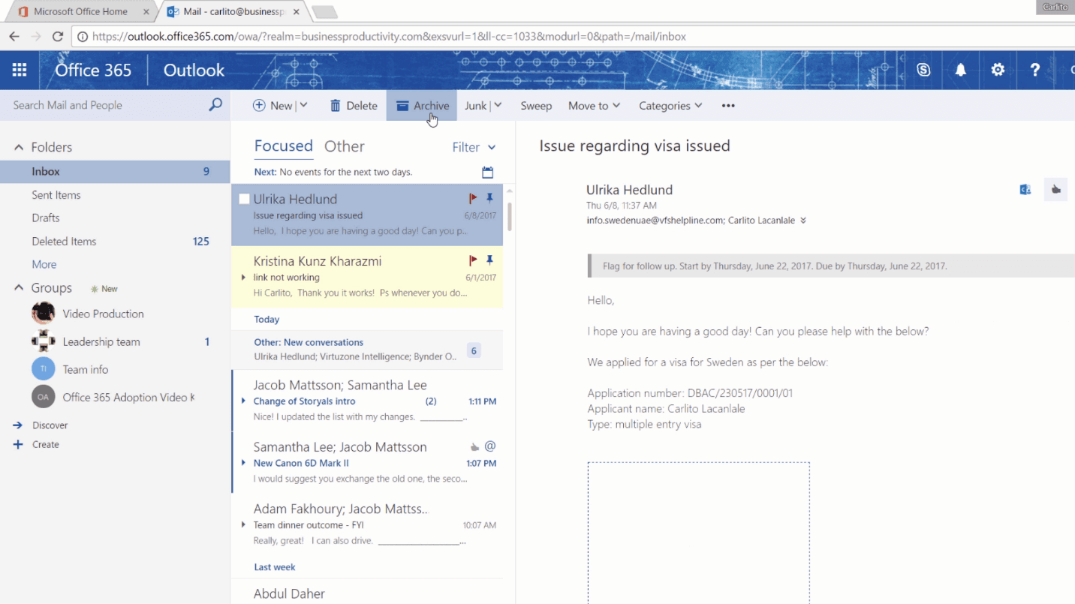Select the checkbox on Ulrika Hedlund's email

click(243, 198)
